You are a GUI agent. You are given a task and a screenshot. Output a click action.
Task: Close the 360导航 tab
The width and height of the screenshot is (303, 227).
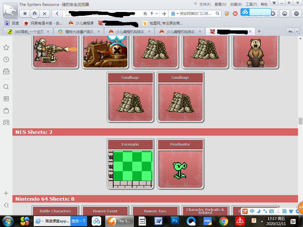tap(48, 31)
